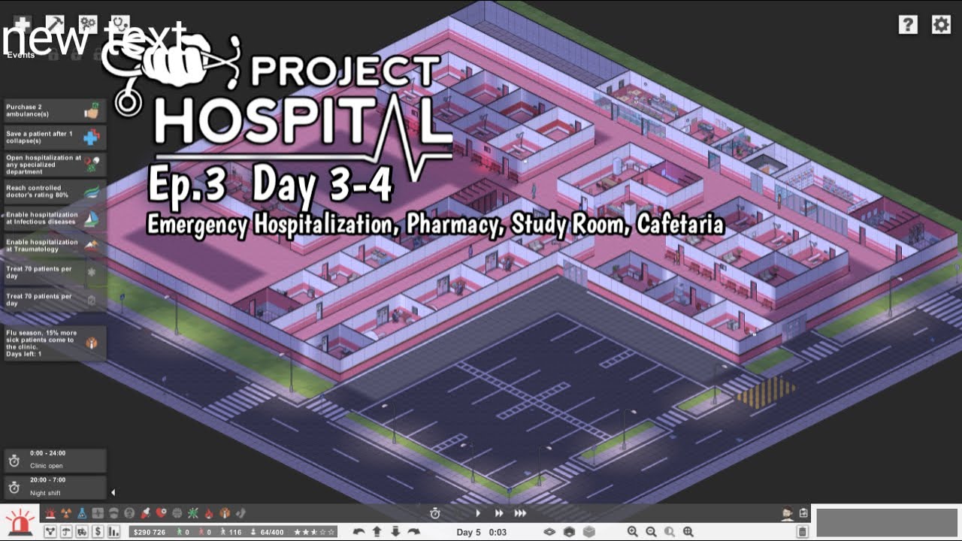Select the small siren emergency department icon
This screenshot has width=962, height=541.
click(x=50, y=513)
